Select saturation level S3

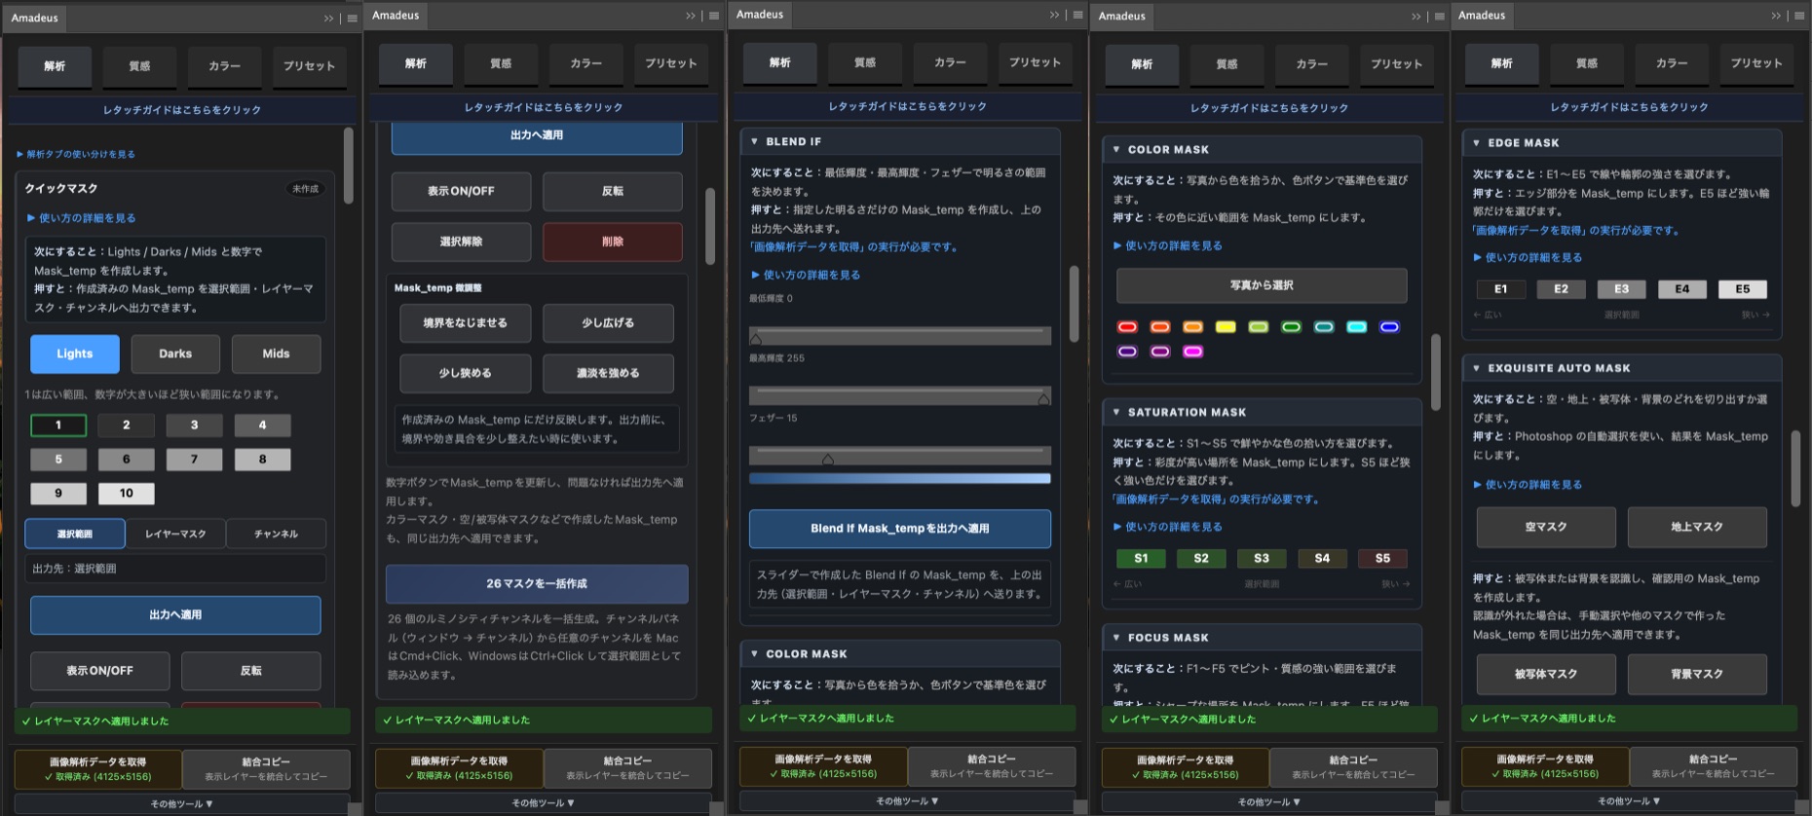pyautogui.click(x=1262, y=558)
